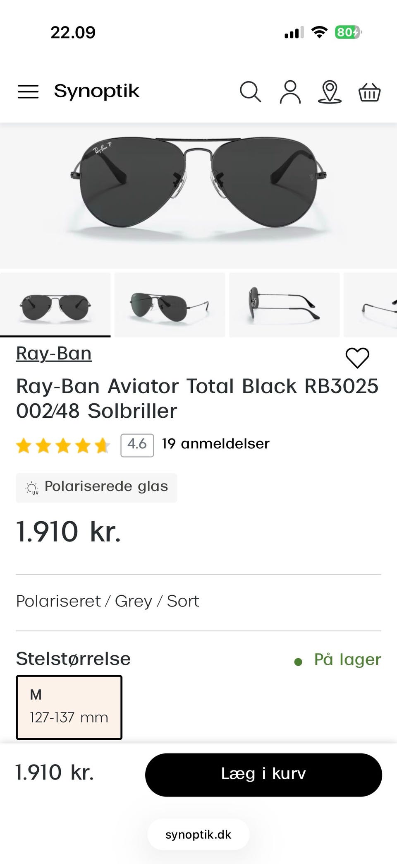Tap the synoptik.dk address pill
Screen dimensions: 397x864
[198, 835]
